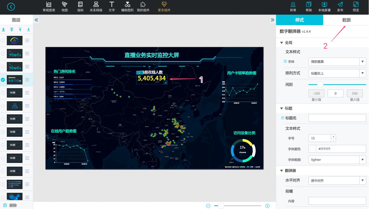Image resolution: width=369 pixels, height=209 pixels.
Task: Click the help icon beside 标题名
Action: 282,118
